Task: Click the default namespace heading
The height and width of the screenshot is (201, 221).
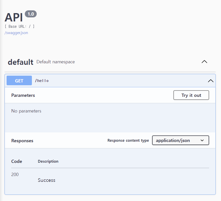Action: tap(21, 62)
